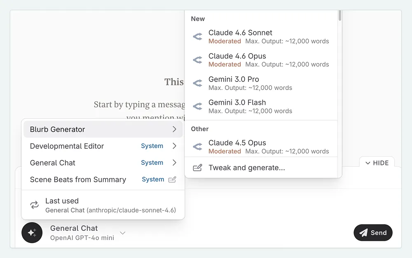Screen dimensions: 412x258
Task: Expand the Developmental Editor submenu arrow
Action: [x=174, y=146]
